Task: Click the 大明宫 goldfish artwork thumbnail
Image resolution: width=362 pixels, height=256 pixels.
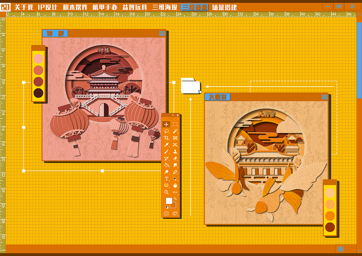Action: pos(266,163)
